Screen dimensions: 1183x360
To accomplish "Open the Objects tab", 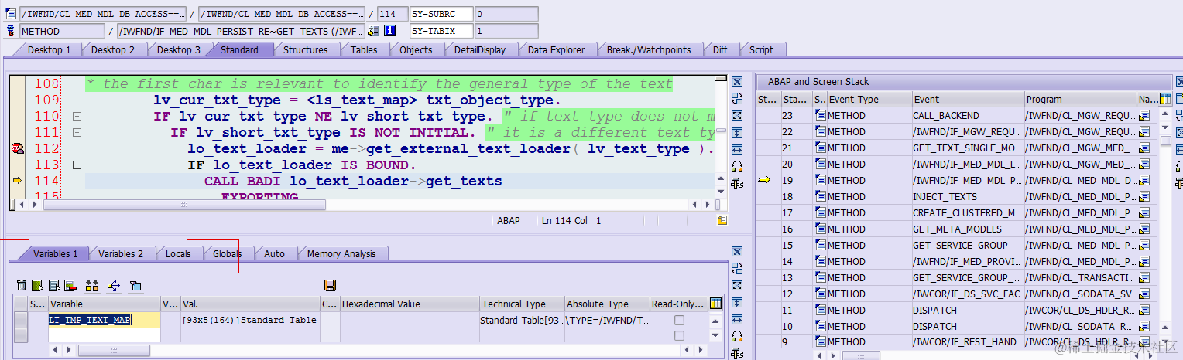I will 416,49.
